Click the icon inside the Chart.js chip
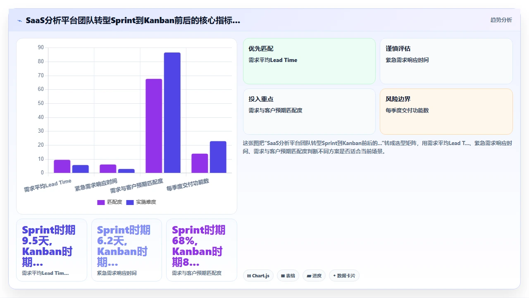 [249, 276]
